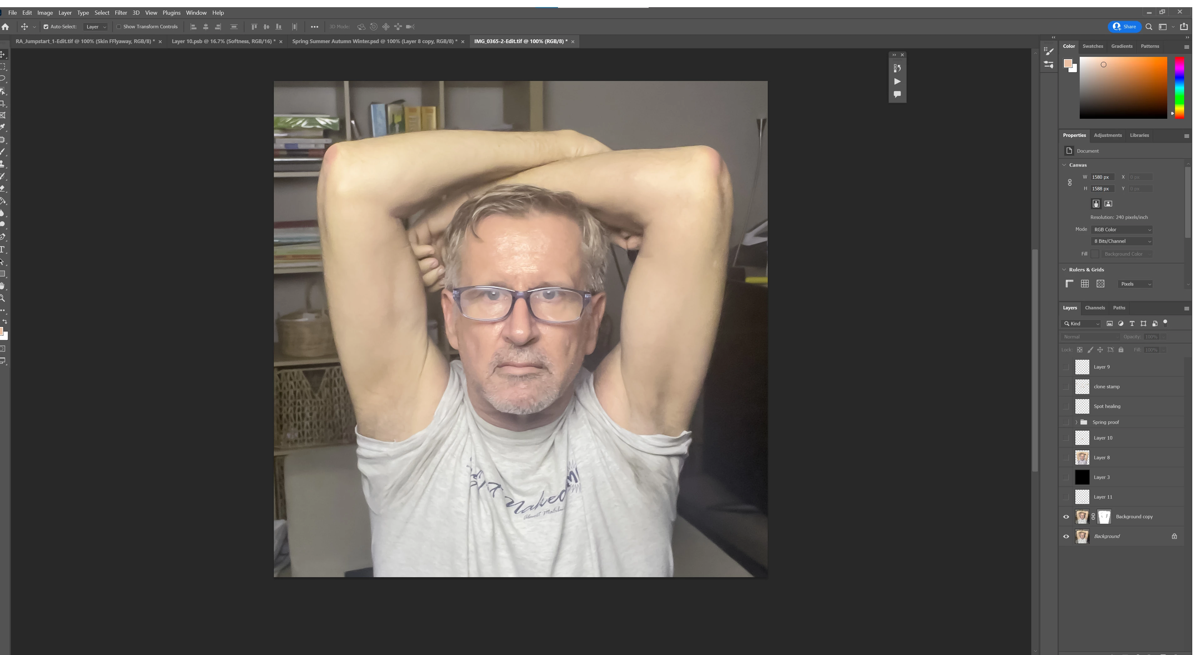Open the Filter menu

click(121, 12)
